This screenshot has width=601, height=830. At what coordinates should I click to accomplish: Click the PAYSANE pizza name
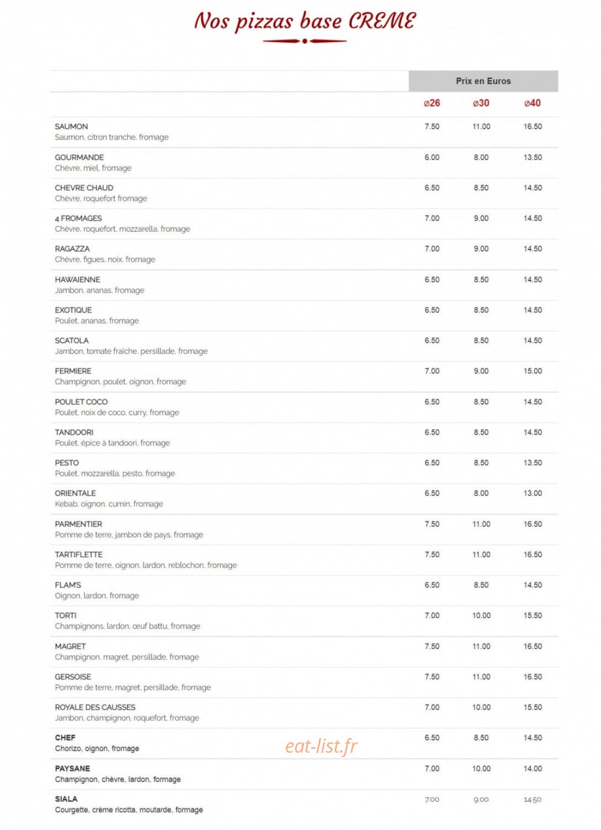click(x=72, y=769)
